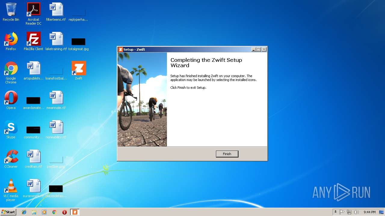The width and height of the screenshot is (385, 216).
Task: Show hidden system tray icons
Action: pos(335,212)
